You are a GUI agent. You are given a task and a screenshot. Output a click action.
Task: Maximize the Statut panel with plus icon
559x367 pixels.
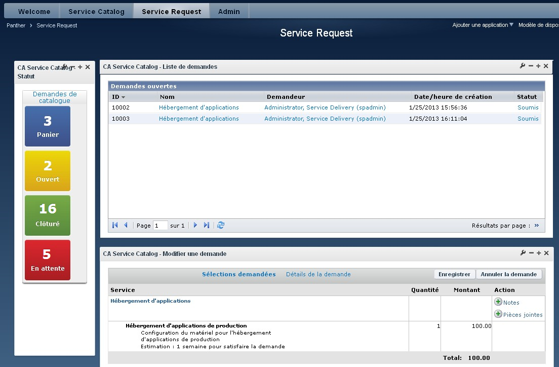[x=80, y=67]
